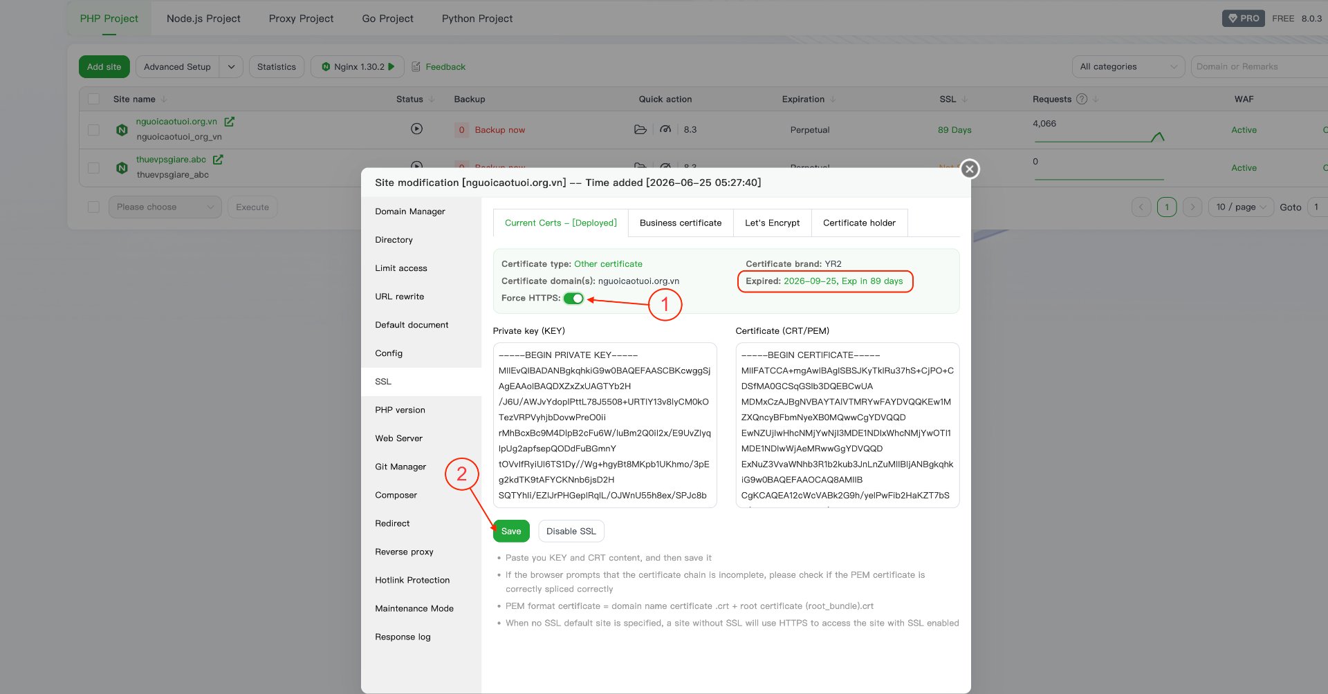Viewport: 1328px width, 694px height.
Task: Open the All categories dropdown
Action: coord(1128,67)
